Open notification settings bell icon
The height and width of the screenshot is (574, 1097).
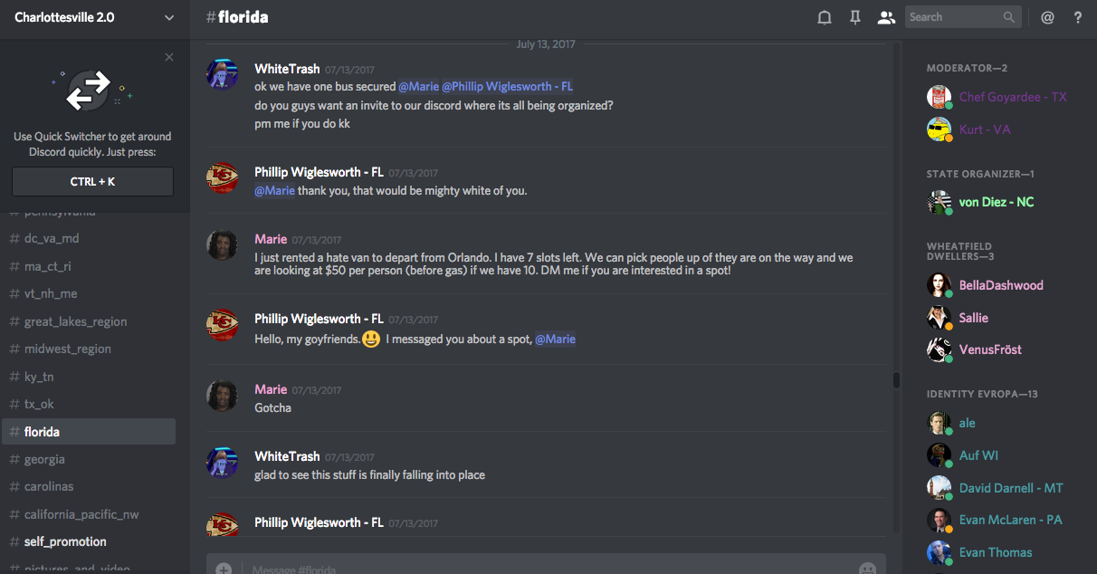[825, 17]
